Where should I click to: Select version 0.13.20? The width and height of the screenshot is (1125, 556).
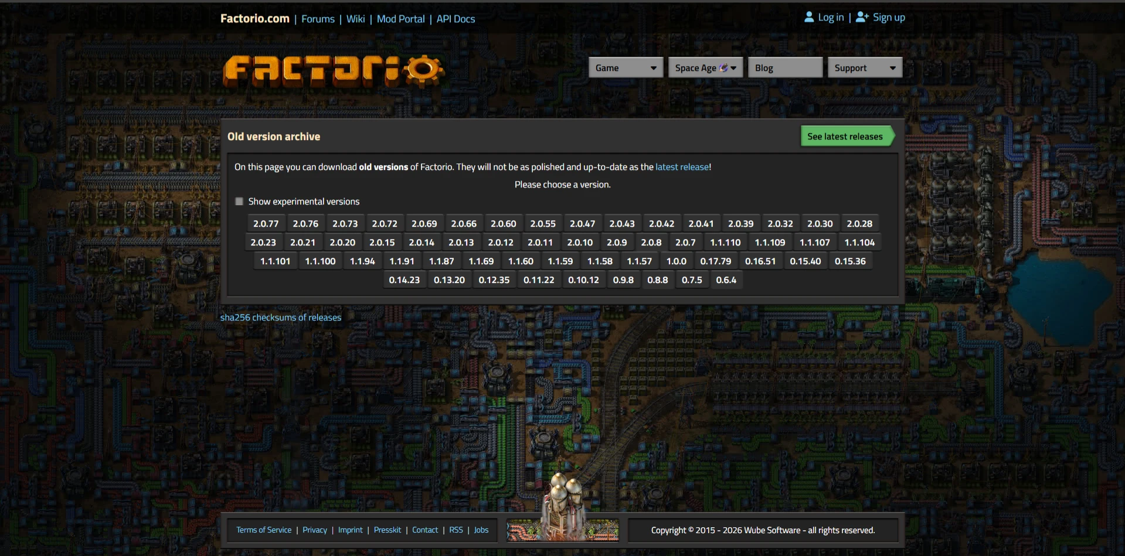(450, 280)
